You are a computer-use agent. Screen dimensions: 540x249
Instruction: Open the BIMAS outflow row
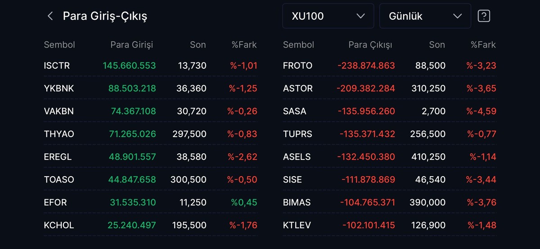390,202
